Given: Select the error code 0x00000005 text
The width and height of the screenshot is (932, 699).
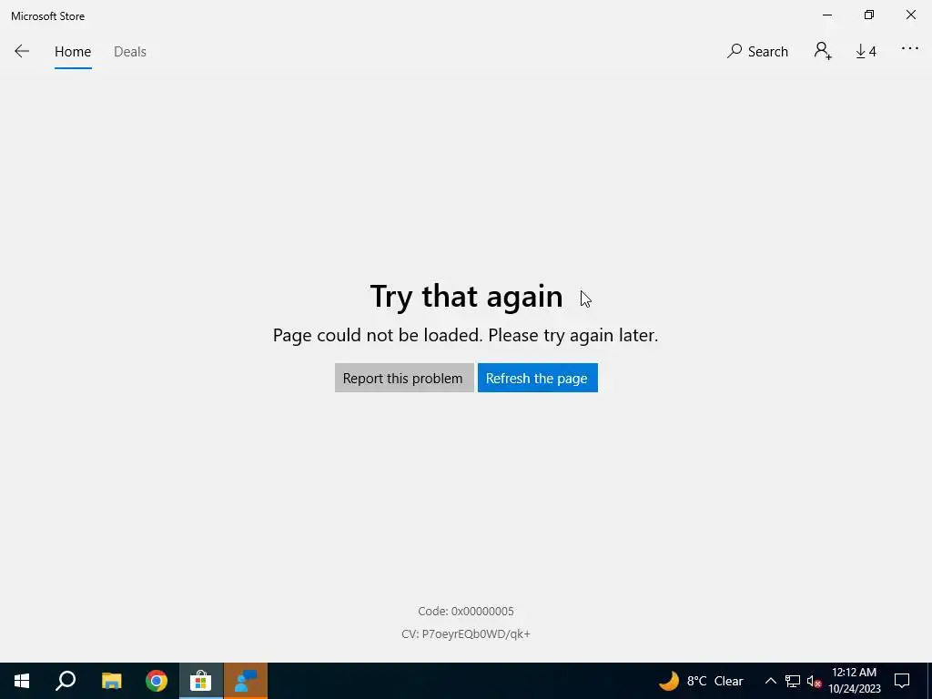Looking at the screenshot, I should 465,611.
